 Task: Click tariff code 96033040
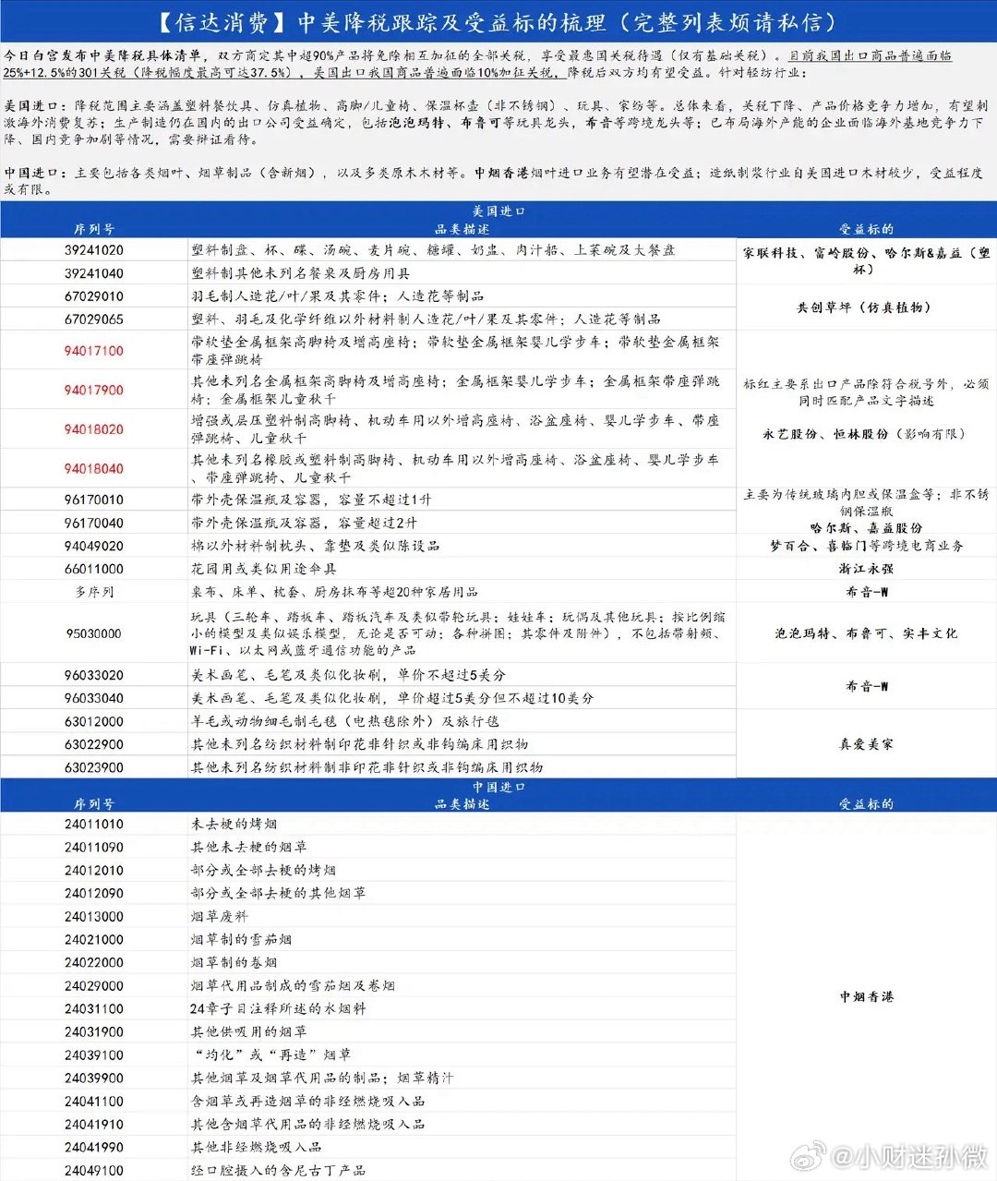click(94, 698)
